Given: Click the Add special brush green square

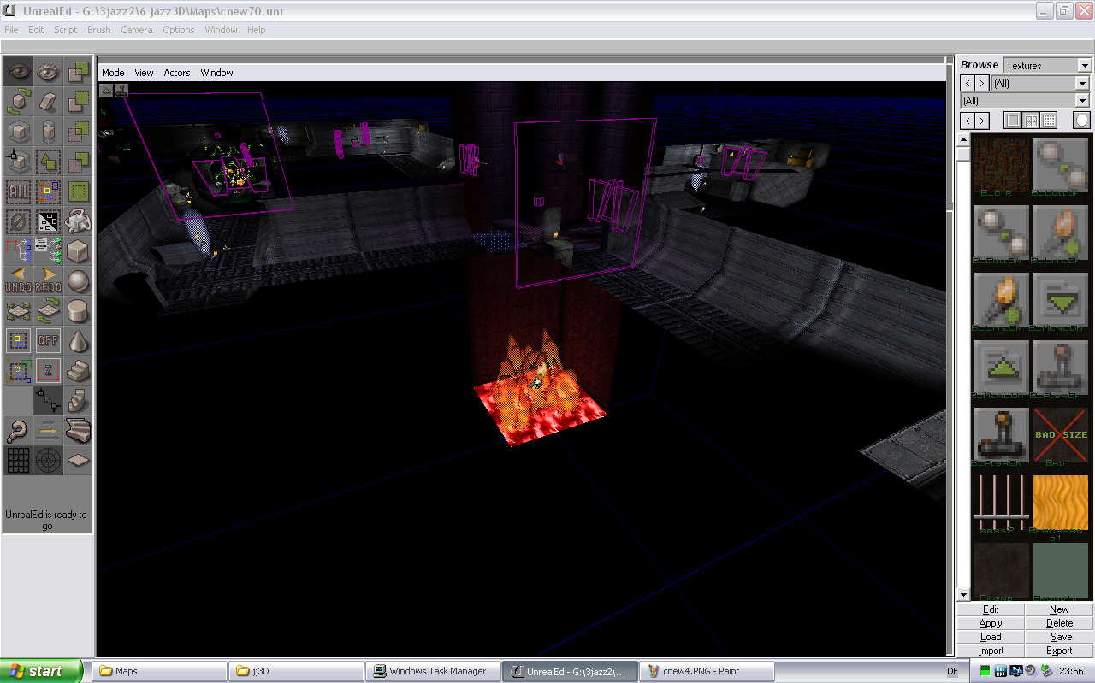Looking at the screenshot, I should (x=79, y=191).
